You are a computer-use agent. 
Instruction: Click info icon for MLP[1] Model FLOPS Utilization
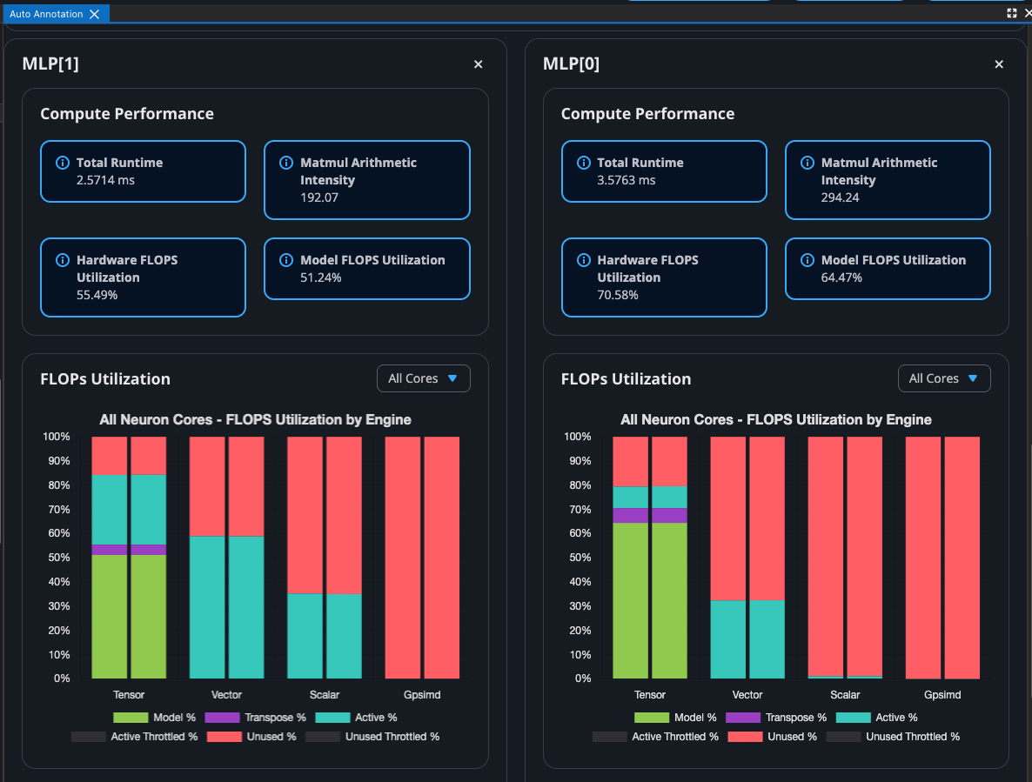286,260
